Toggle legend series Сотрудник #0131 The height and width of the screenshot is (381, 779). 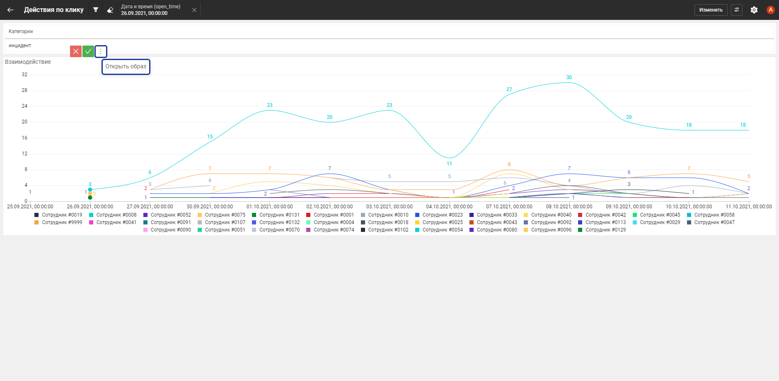[x=276, y=215]
